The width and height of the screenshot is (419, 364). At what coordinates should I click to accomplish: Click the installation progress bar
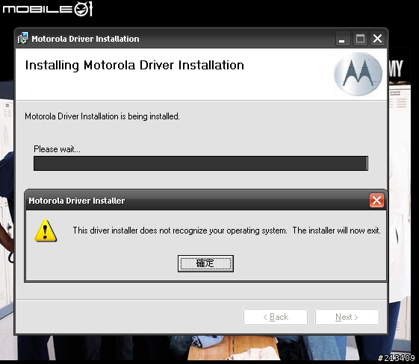(201, 163)
